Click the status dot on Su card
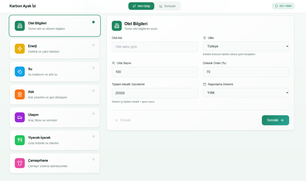 click(x=94, y=68)
